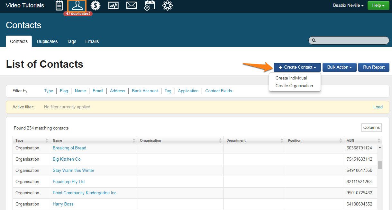Click the envelope mail icon
Screen dimensions: 392x210
[131, 5]
